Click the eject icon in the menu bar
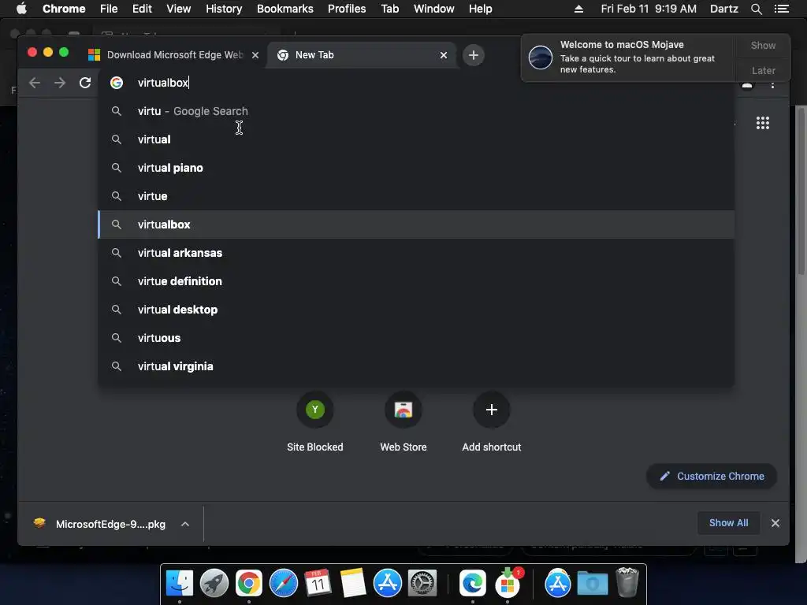Viewport: 807px width, 605px height. 578,9
